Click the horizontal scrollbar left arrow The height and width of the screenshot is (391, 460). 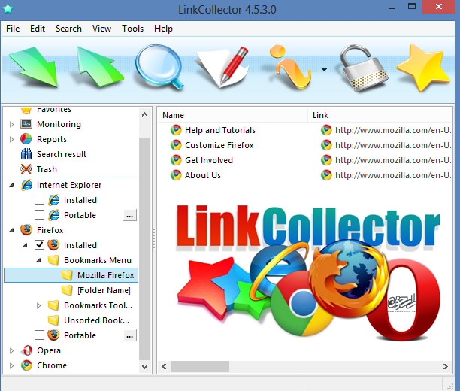click(x=164, y=366)
